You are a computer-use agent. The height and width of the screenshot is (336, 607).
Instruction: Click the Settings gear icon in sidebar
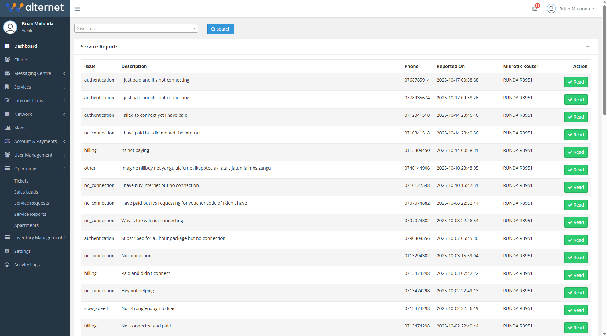pyautogui.click(x=7, y=251)
